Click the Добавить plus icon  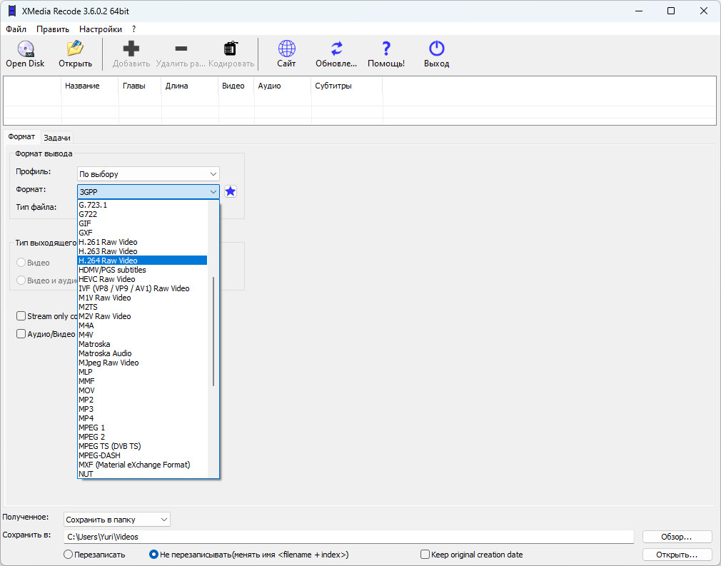pos(131,49)
